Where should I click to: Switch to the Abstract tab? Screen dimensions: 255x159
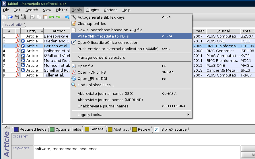[118, 129]
